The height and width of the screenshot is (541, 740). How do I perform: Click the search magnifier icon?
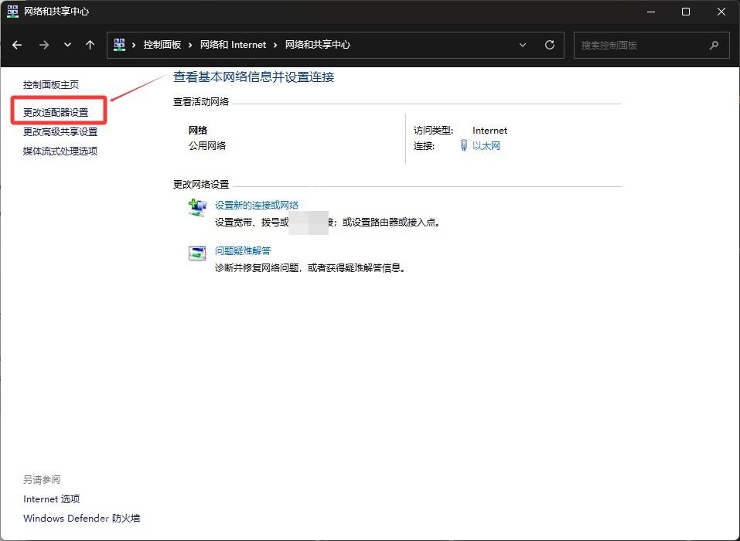(x=714, y=46)
